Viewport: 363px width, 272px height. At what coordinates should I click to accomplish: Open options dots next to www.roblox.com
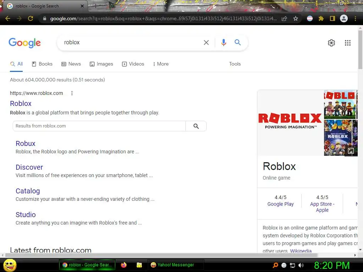[72, 93]
